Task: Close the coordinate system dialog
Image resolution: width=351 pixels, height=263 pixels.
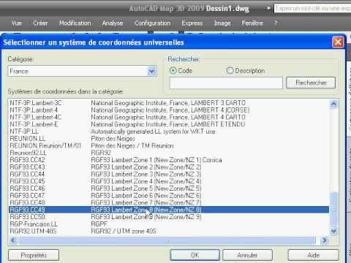Action: 338,42
